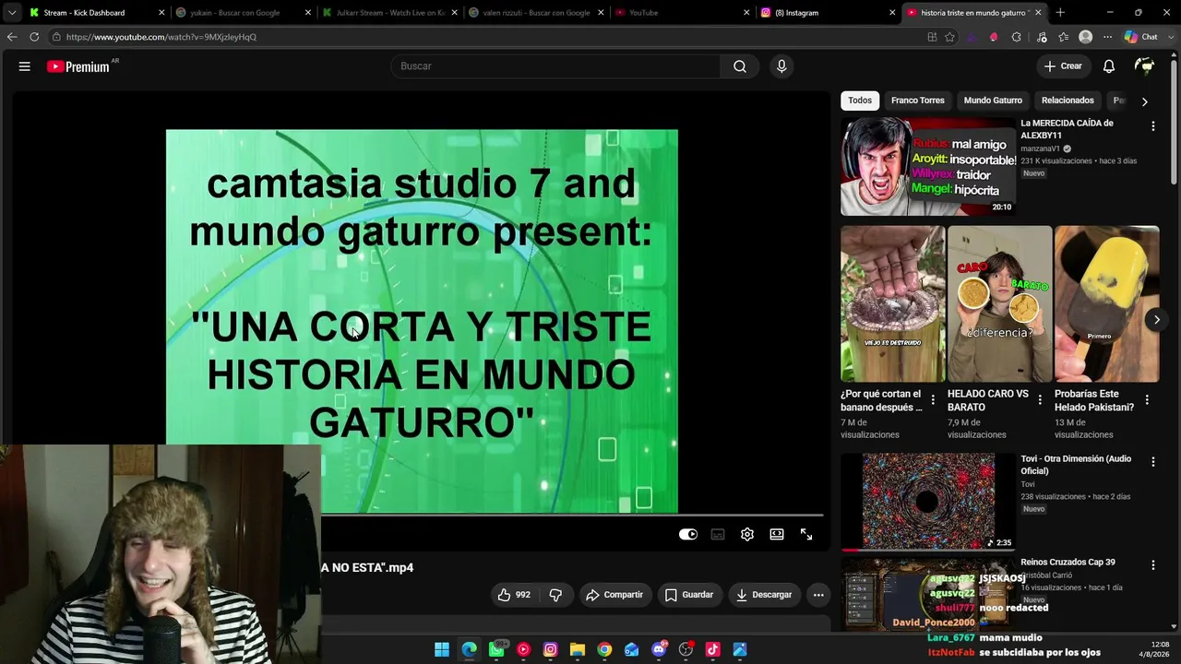Screen dimensions: 1181x664
Task: Open Google Chrome from the taskbar
Action: click(x=604, y=650)
